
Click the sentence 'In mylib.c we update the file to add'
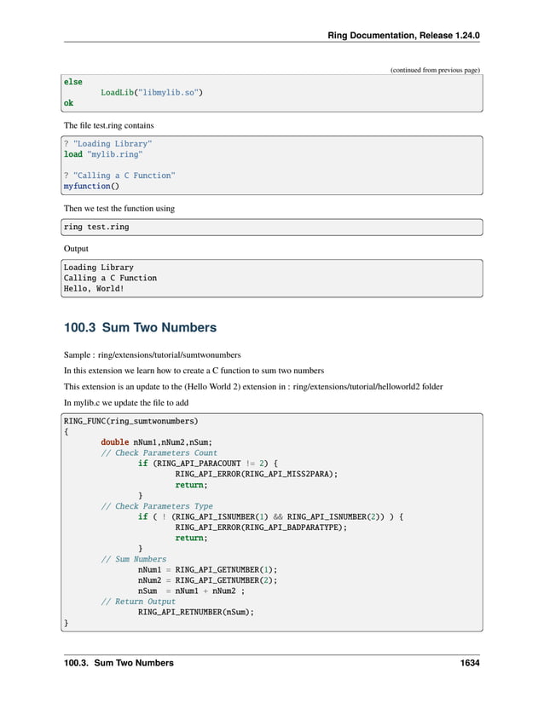point(126,402)
